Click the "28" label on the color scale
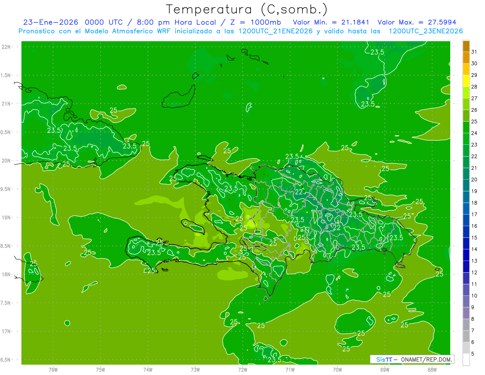Viewport: 485px width, 375px height. [474, 87]
